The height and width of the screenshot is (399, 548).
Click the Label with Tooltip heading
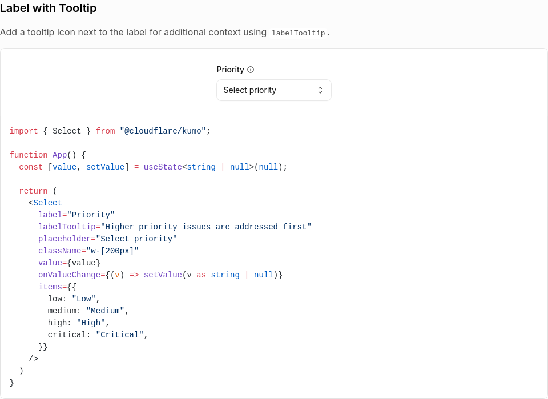[x=48, y=8]
